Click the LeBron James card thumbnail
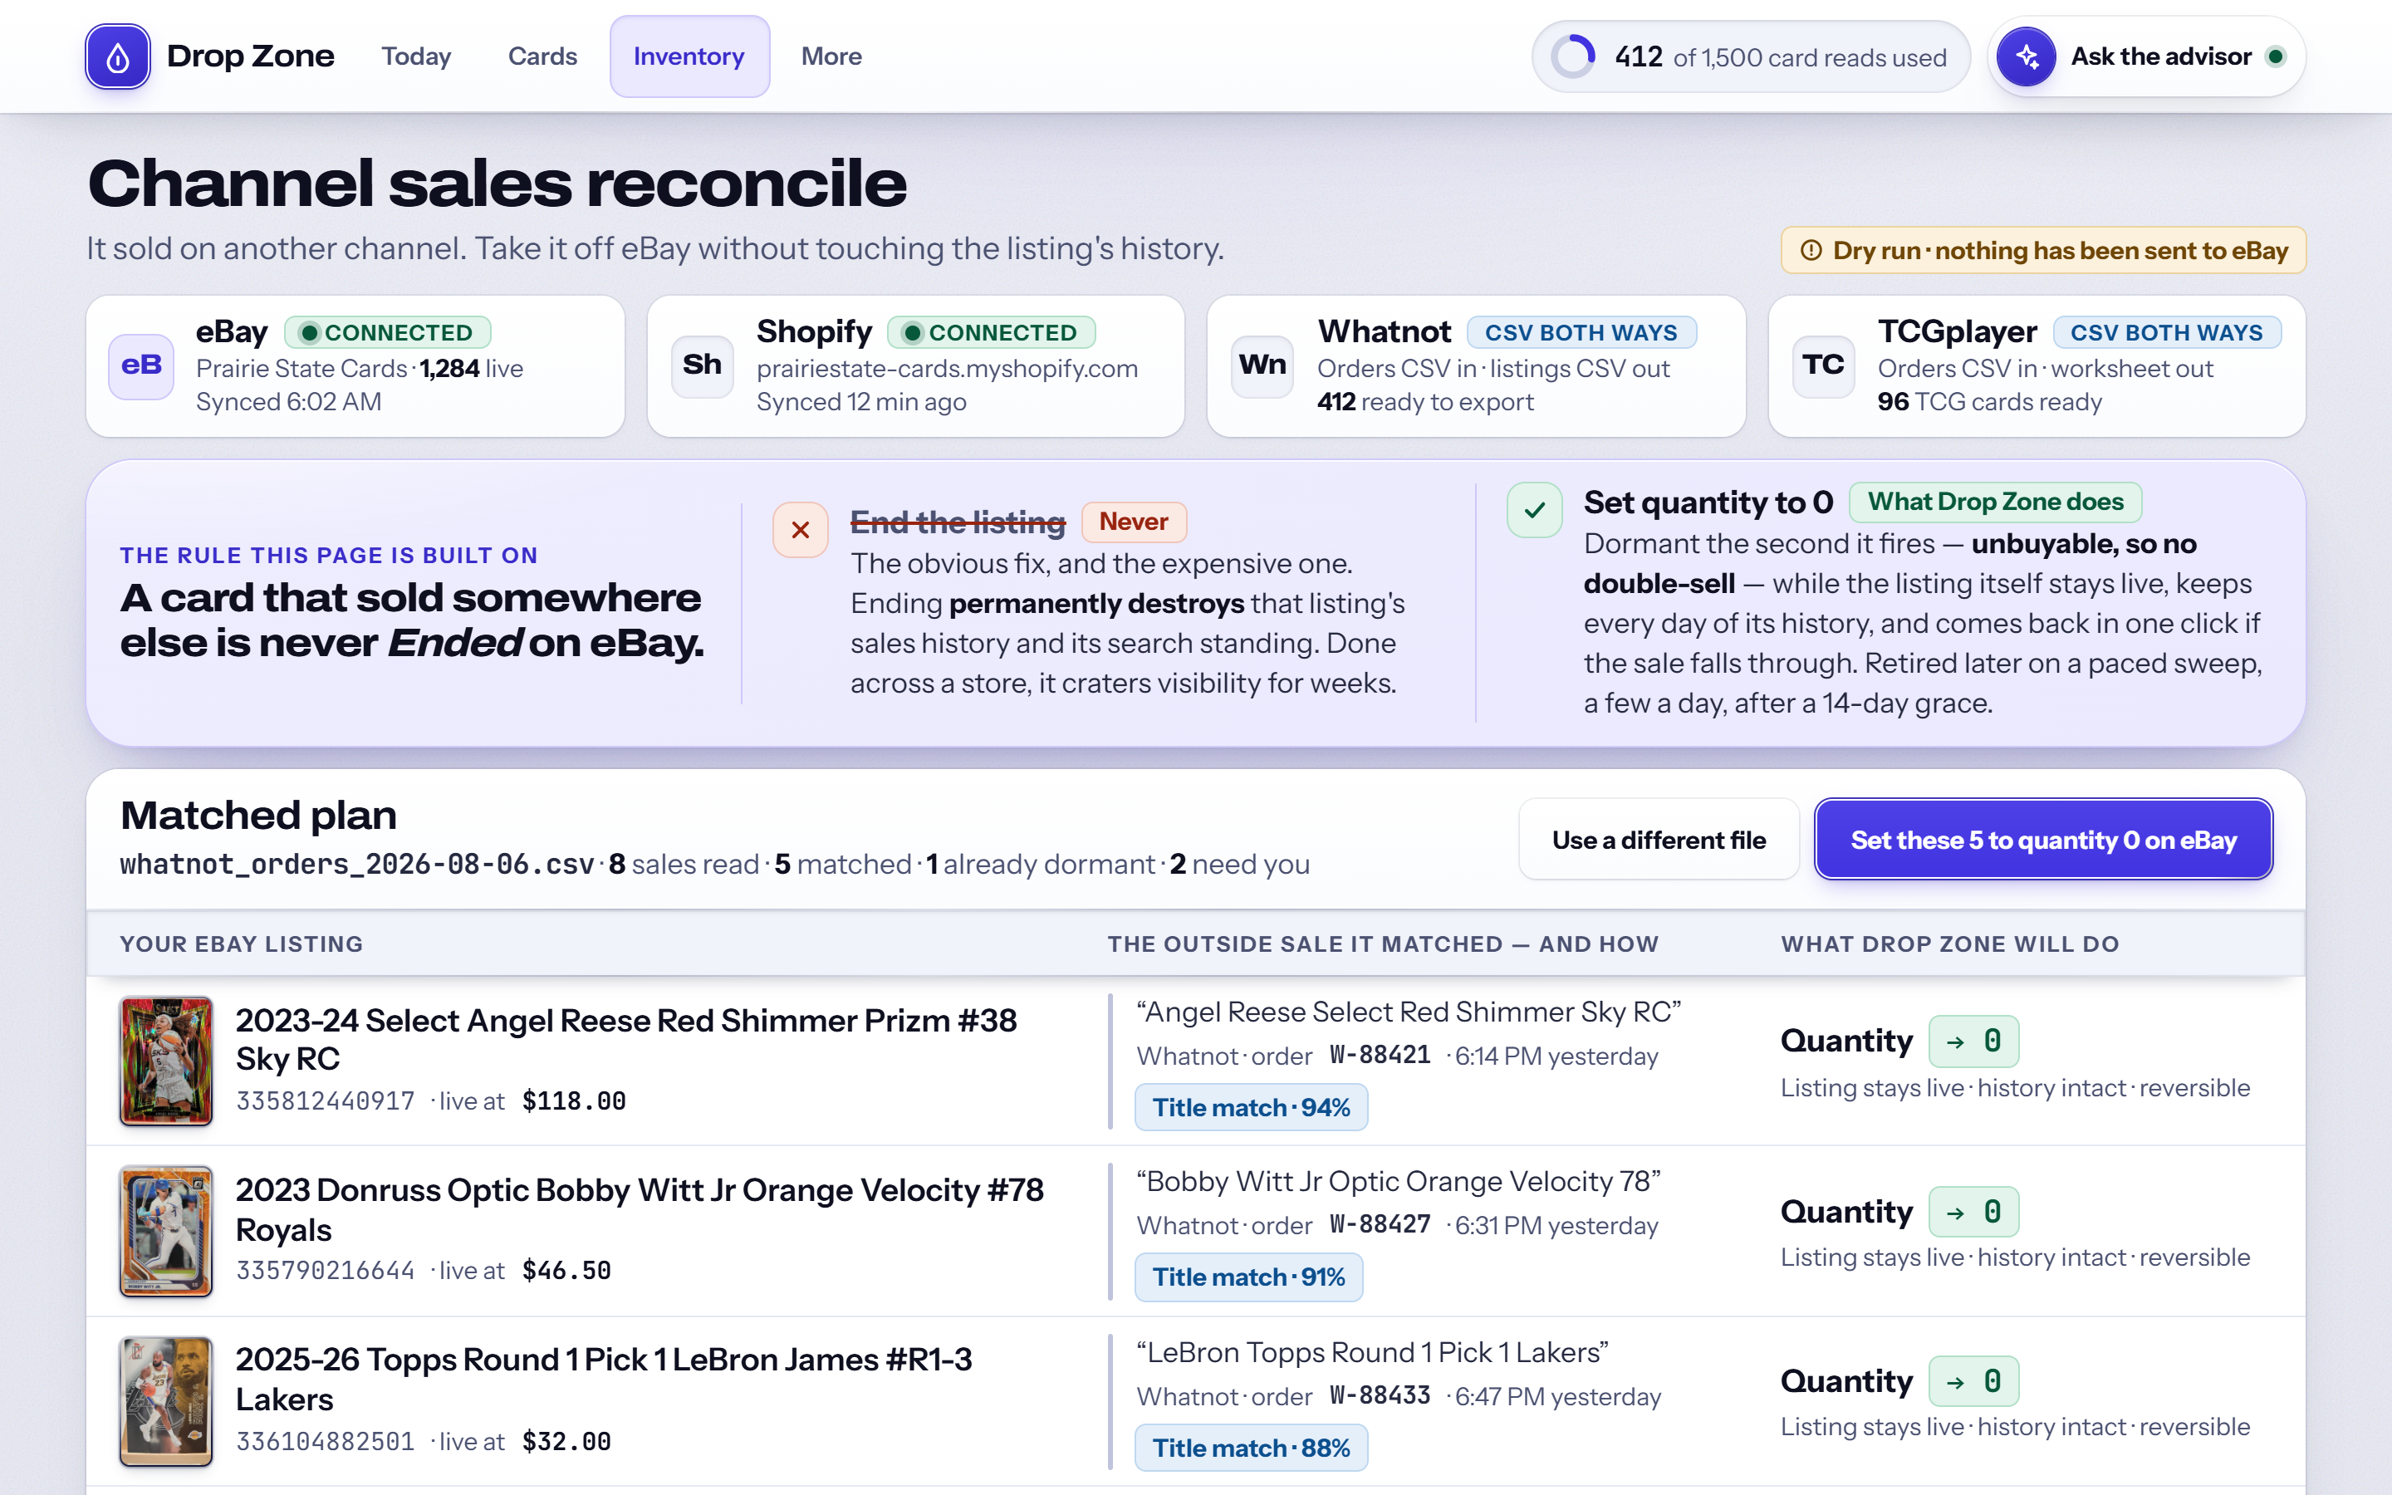This screenshot has height=1495, width=2392. pyautogui.click(x=166, y=1401)
